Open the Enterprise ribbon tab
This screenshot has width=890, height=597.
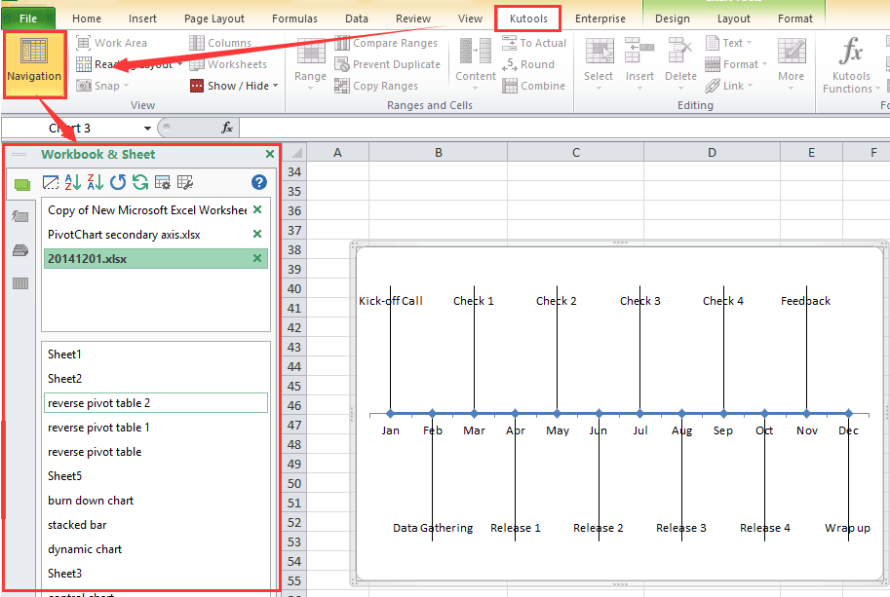(x=600, y=18)
